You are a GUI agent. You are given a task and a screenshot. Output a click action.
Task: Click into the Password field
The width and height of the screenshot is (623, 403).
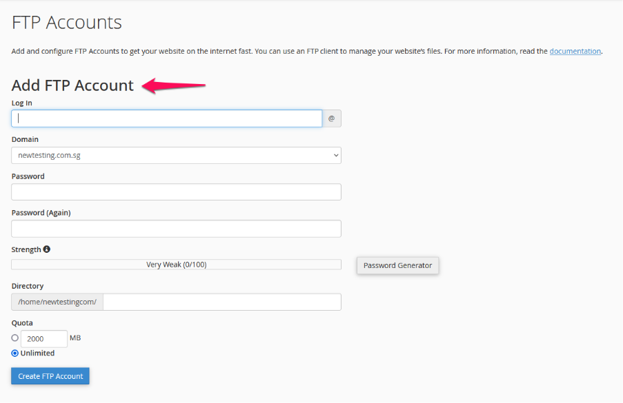(176, 192)
